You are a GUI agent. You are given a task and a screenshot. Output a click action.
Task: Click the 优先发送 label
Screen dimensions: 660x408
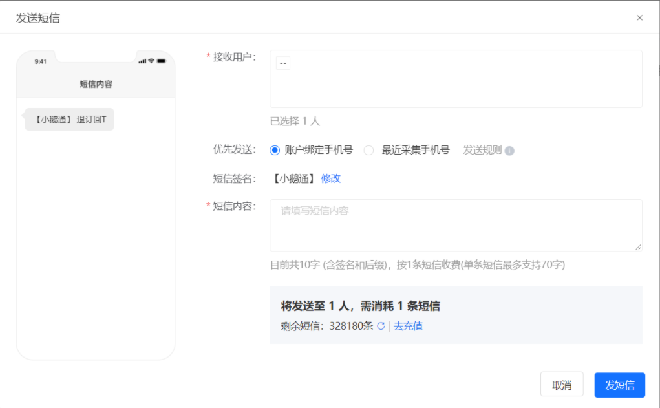click(235, 149)
